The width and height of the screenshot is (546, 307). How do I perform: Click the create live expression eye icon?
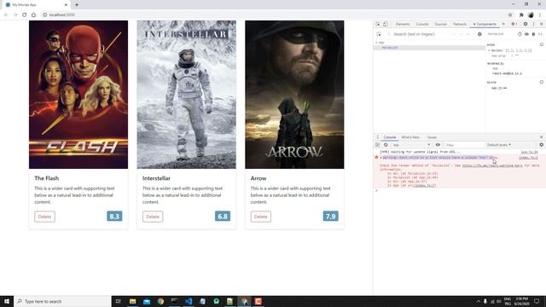pos(438,145)
